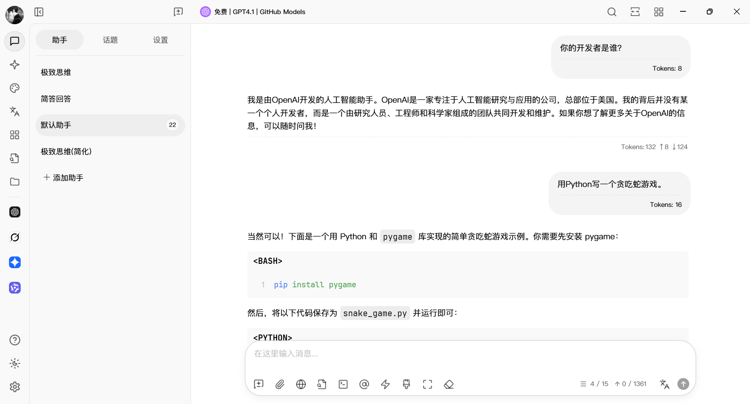750x404 pixels.
Task: Click the pygame inline code tag
Action: [x=397, y=237]
